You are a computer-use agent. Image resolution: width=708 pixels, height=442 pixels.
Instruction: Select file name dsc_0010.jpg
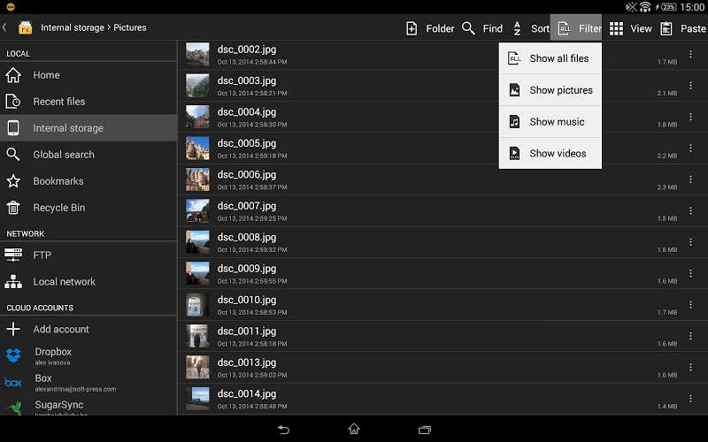click(x=247, y=300)
